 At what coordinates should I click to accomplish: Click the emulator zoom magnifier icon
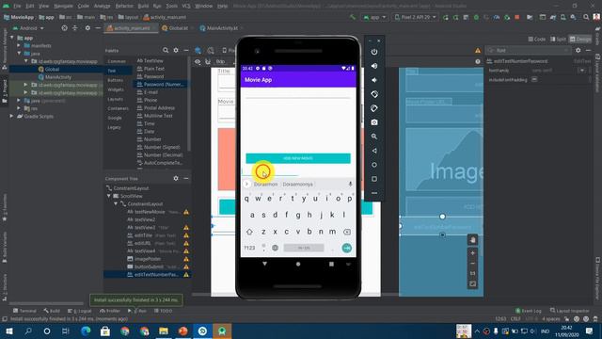point(374,137)
